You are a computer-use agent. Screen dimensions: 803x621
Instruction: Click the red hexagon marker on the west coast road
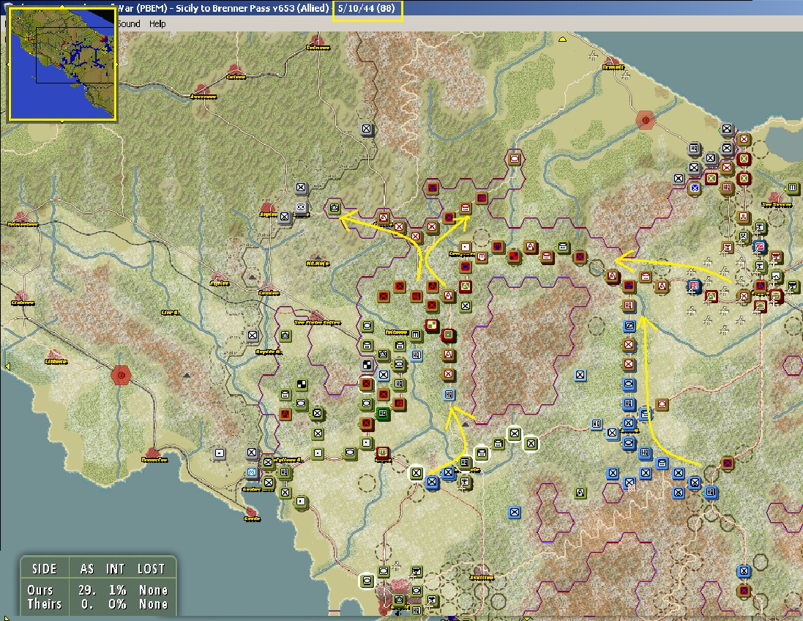pos(122,375)
